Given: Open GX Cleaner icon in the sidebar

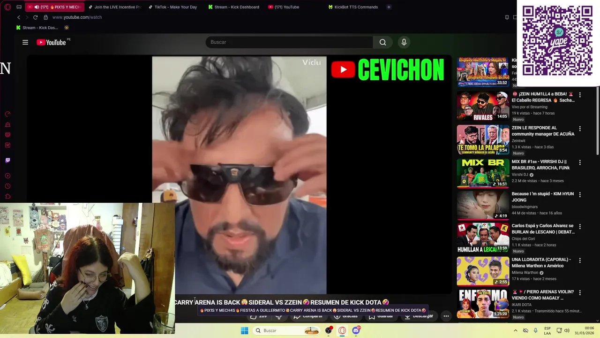Looking at the screenshot, I should point(7,125).
